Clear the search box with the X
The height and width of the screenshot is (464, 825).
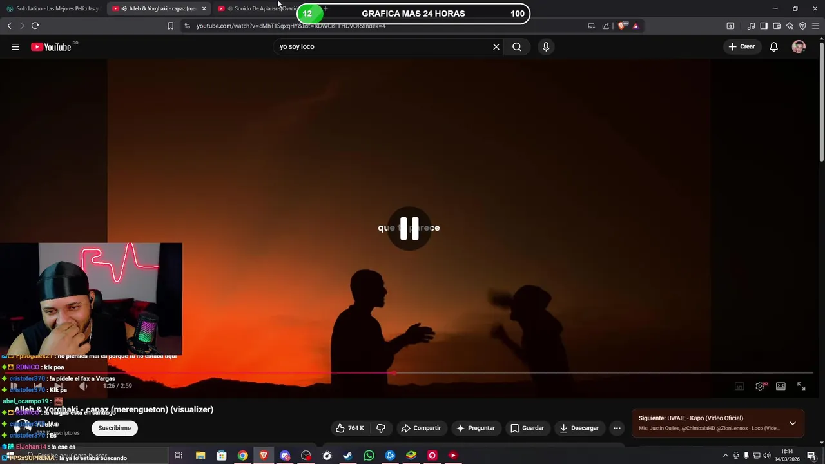496,46
